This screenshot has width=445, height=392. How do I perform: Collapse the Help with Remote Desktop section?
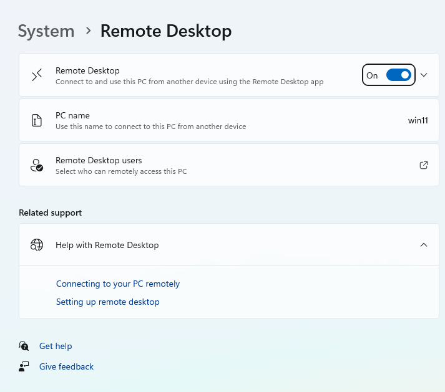coord(424,245)
